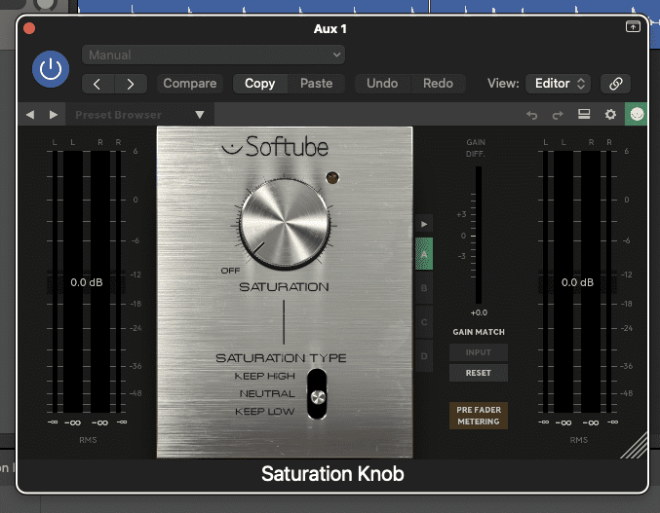Click the play arrow above A/B slots
The width and height of the screenshot is (660, 513).
[x=424, y=224]
